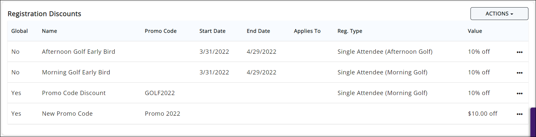
Task: Open the Actions dropdown menu
Action: (499, 14)
